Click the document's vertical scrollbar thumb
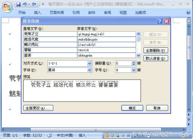Image resolution: width=193 pixels, height=139 pixels. coord(189,48)
